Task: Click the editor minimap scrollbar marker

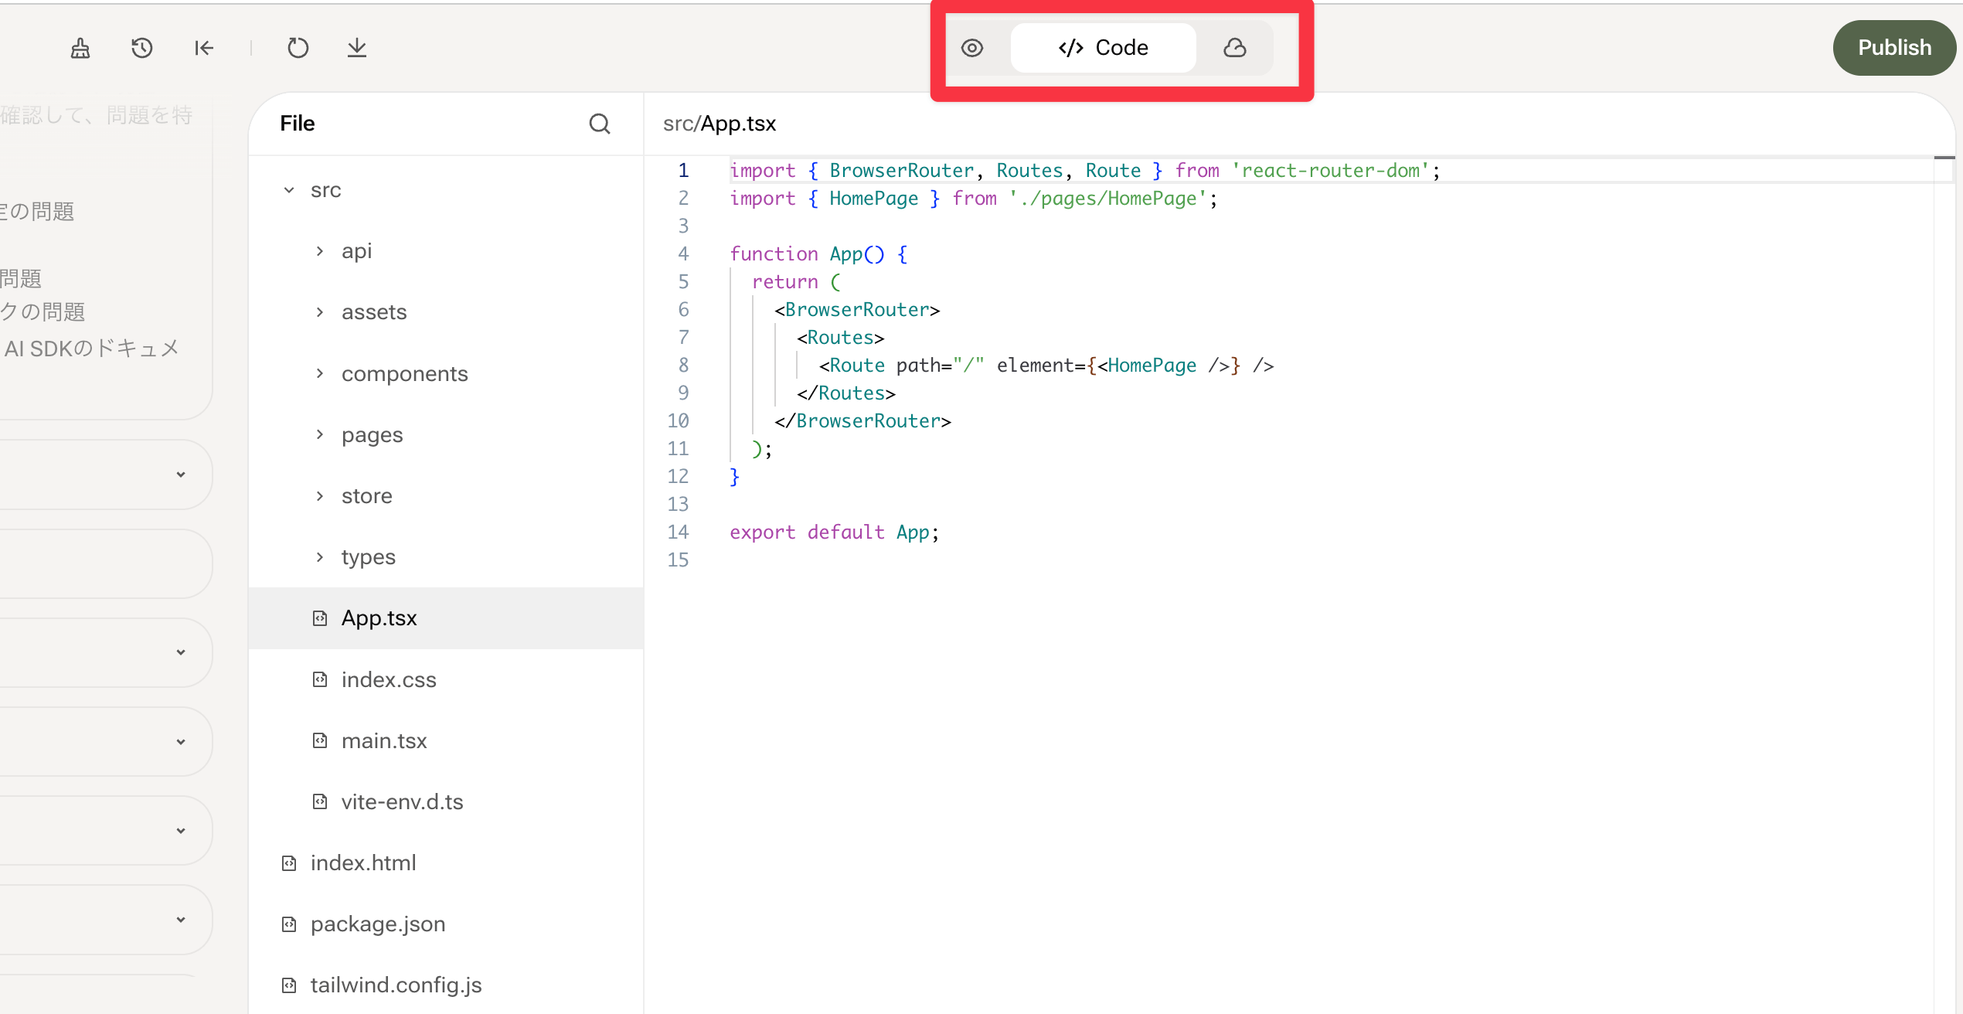Action: click(1944, 158)
